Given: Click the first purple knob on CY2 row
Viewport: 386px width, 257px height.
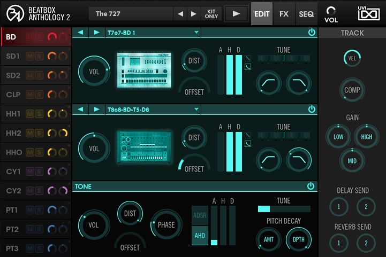Looking at the screenshot, I should tap(52, 191).
